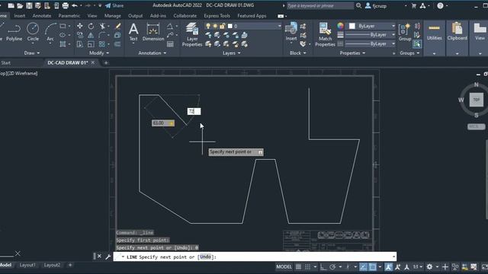Click the MODEL space button
Image resolution: width=488 pixels, height=274 pixels.
(284, 267)
